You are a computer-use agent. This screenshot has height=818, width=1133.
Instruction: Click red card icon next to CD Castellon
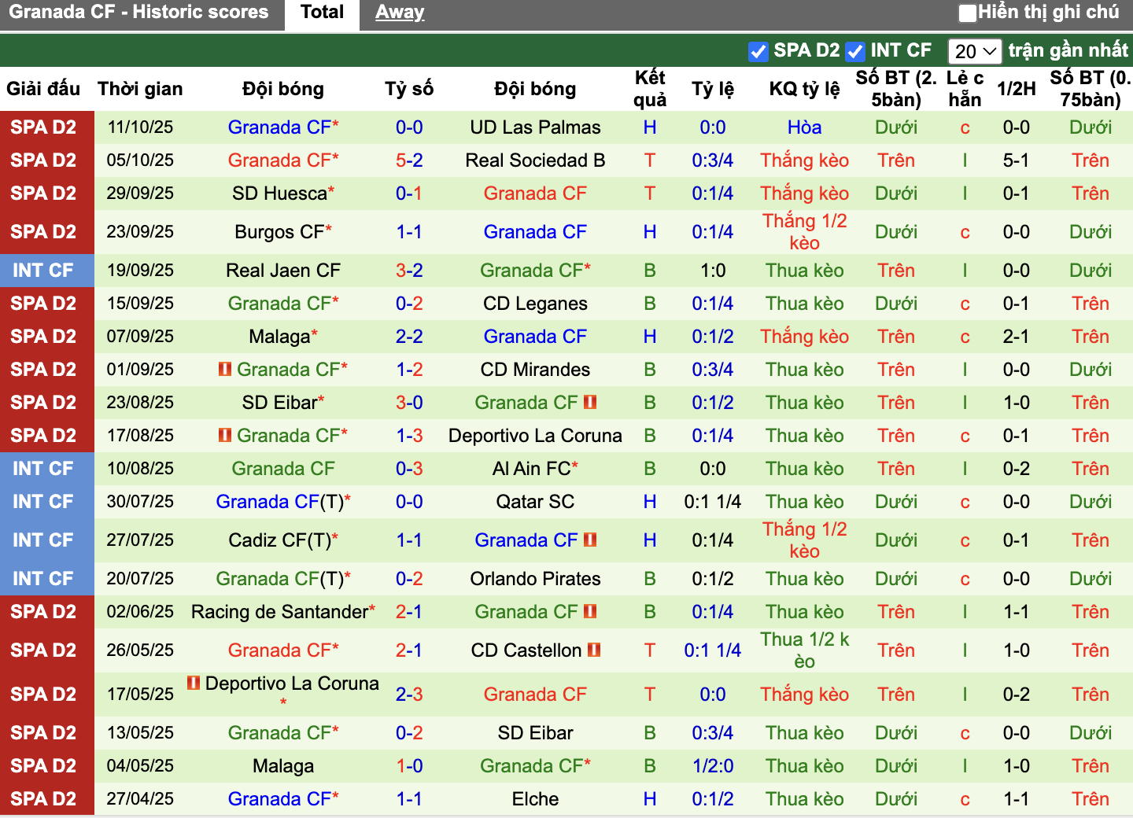tap(594, 650)
